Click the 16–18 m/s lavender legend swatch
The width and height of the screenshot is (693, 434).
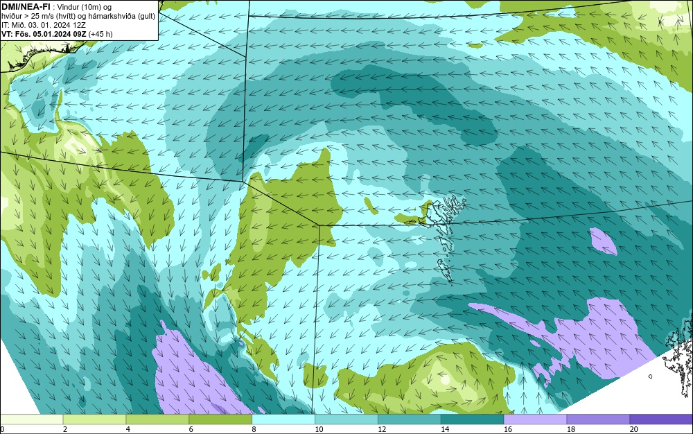[535, 419]
